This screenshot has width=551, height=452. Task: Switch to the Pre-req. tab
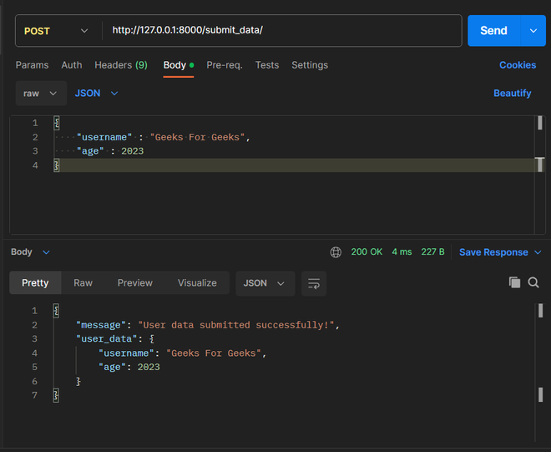[225, 65]
